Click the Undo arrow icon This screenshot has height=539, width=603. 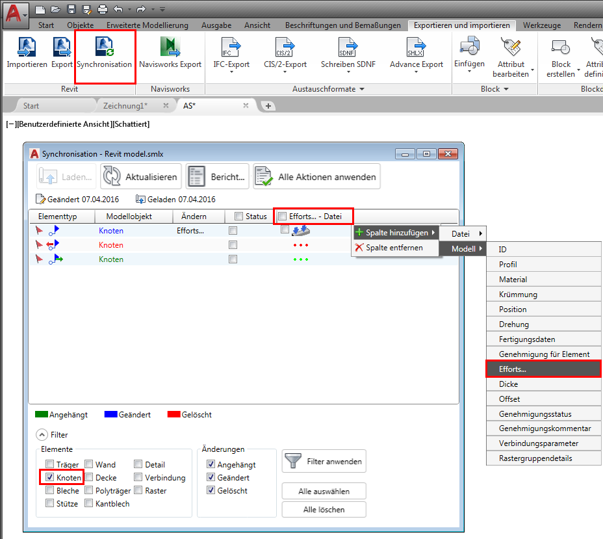[119, 9]
